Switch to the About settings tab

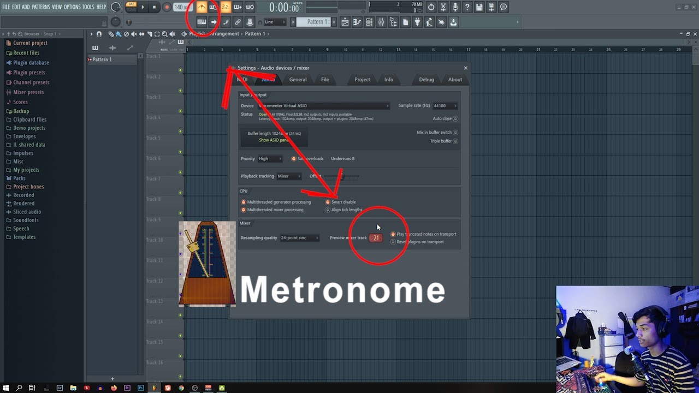pyautogui.click(x=455, y=80)
